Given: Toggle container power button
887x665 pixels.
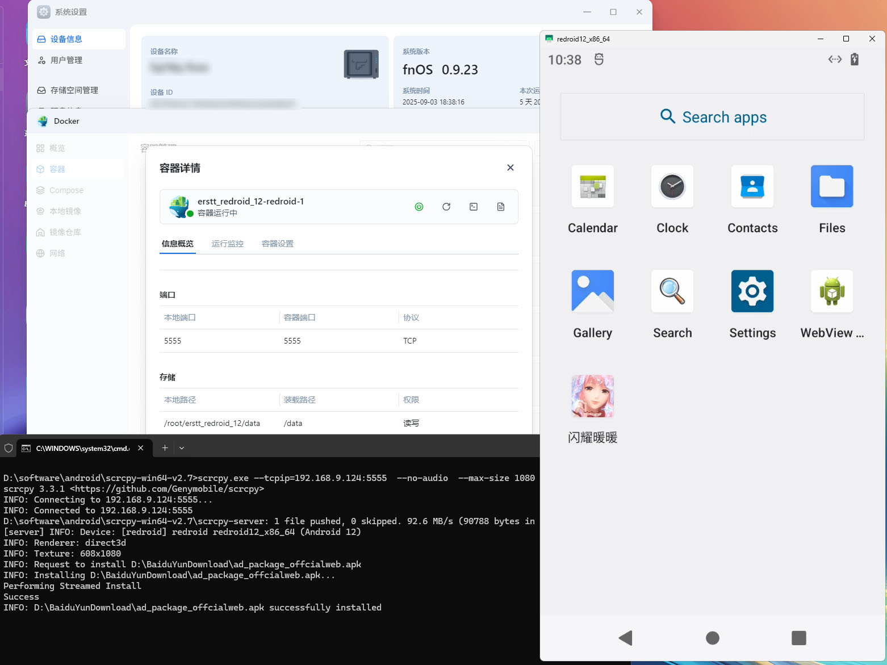Looking at the screenshot, I should pos(419,207).
